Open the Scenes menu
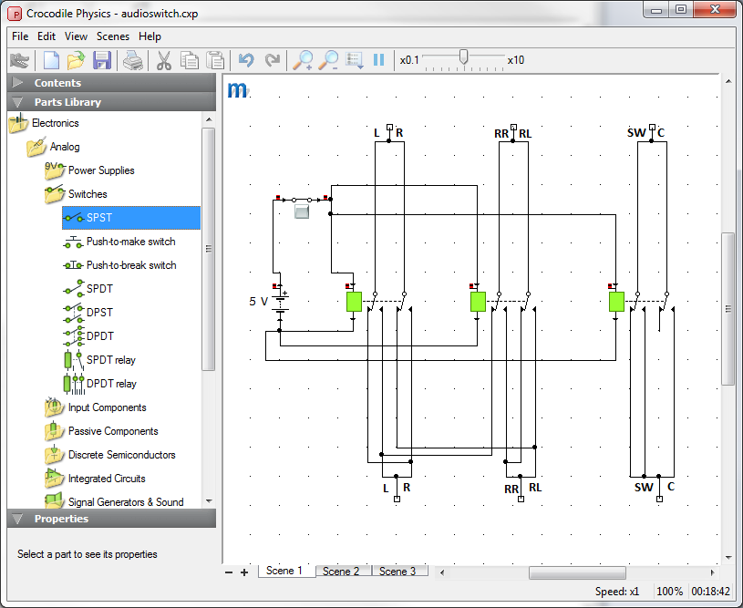This screenshot has width=743, height=608. coord(113,36)
